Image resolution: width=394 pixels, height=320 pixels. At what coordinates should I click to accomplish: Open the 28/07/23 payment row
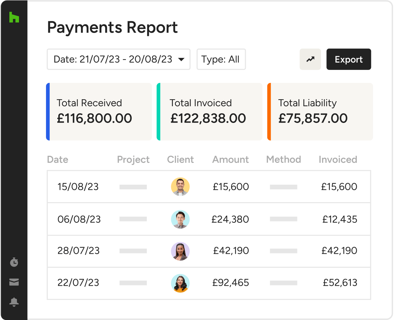pos(209,251)
